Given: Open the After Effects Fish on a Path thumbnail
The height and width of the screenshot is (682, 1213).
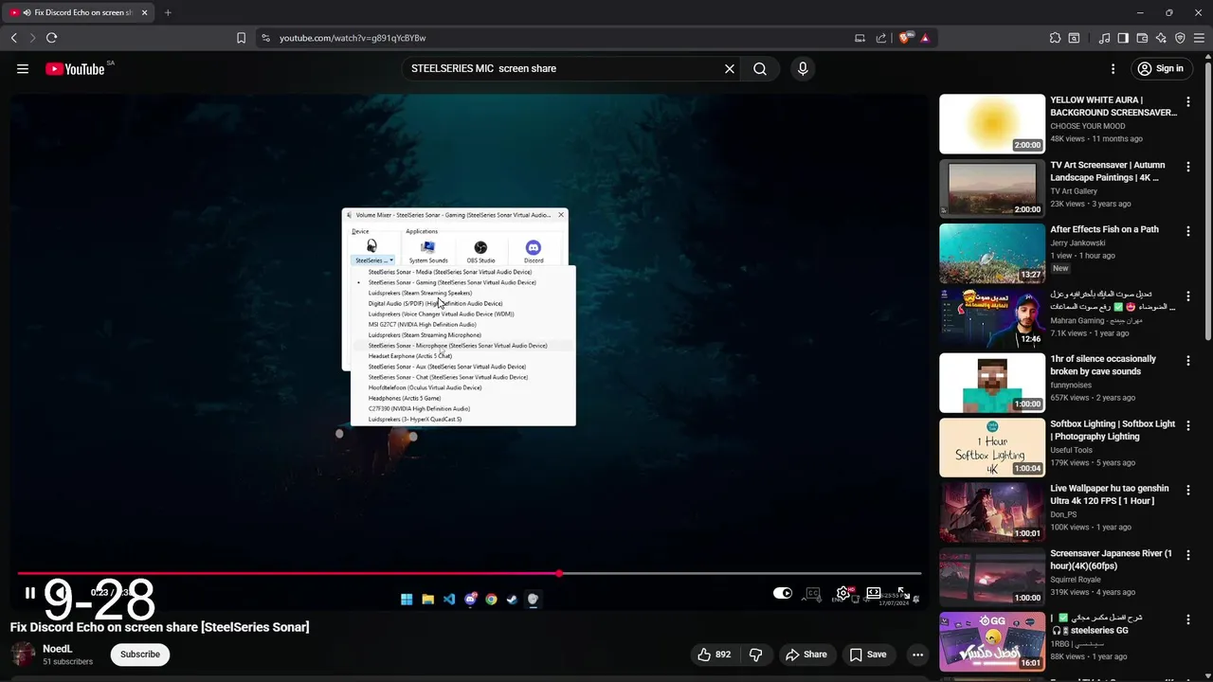Looking at the screenshot, I should (x=992, y=253).
